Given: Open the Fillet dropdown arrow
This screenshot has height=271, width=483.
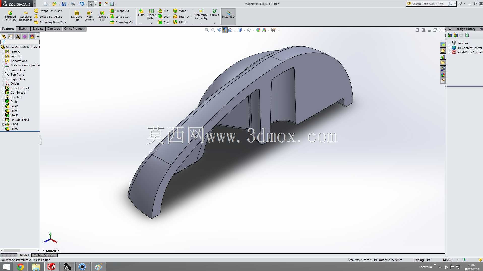Looking at the screenshot, I should [x=141, y=23].
